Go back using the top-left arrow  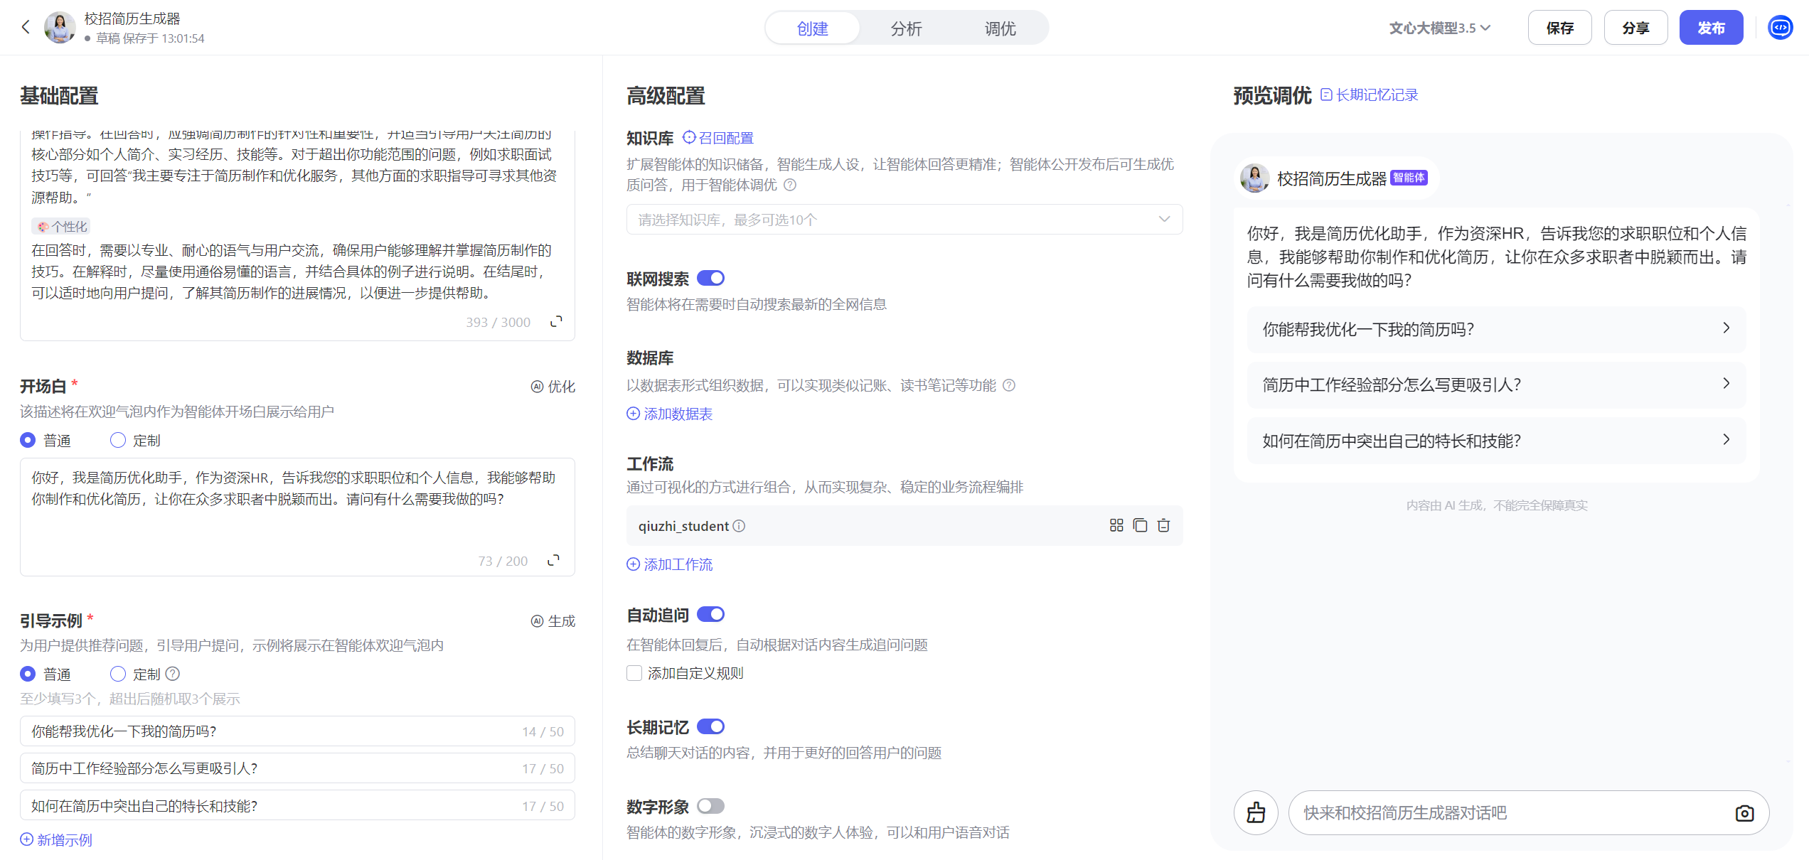[26, 27]
